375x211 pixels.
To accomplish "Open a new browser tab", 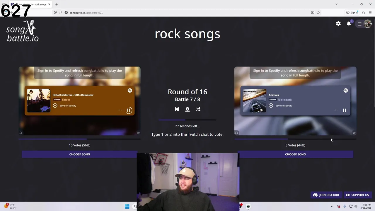I will [x=56, y=4].
